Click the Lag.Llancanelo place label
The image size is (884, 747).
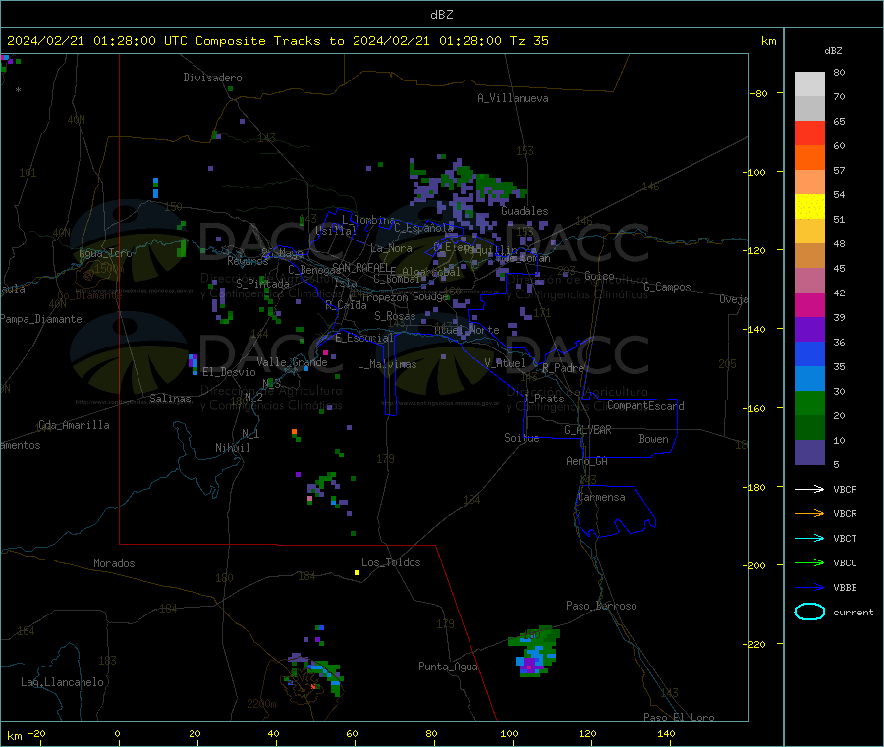[62, 682]
